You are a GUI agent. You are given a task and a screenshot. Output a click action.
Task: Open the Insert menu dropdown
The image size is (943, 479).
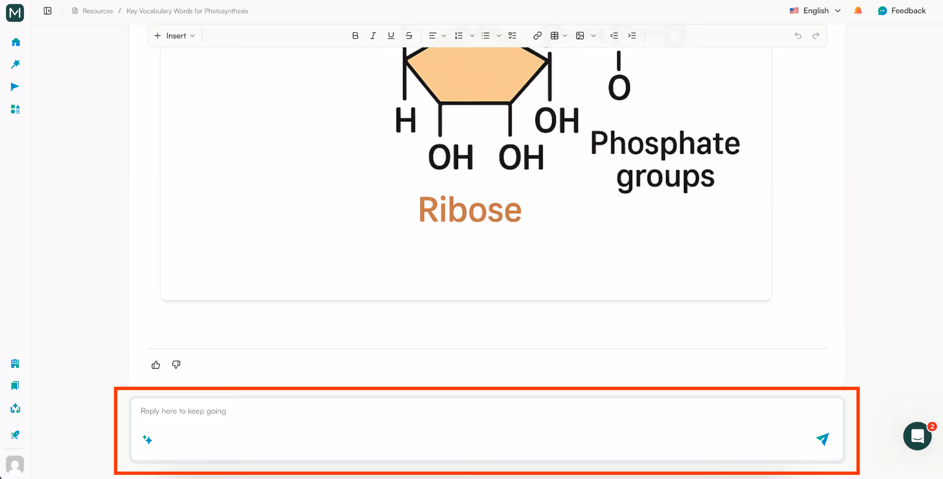pyautogui.click(x=175, y=35)
